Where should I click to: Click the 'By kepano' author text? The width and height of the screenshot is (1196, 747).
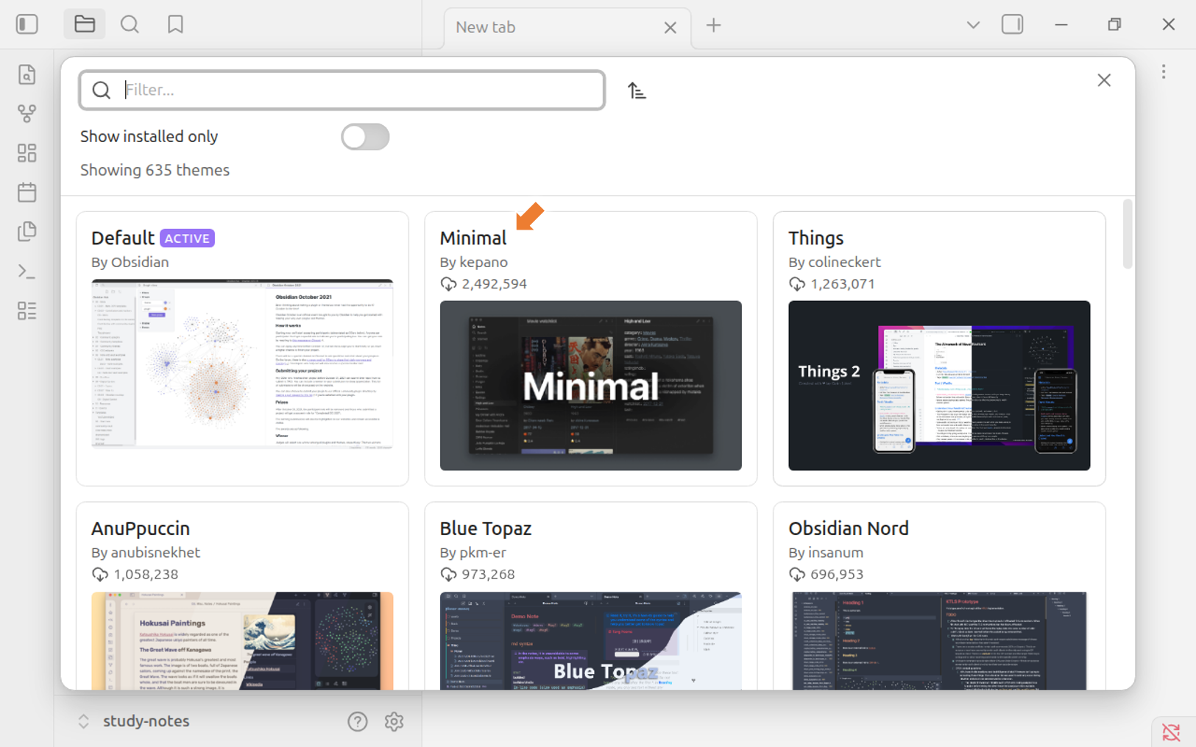point(474,262)
